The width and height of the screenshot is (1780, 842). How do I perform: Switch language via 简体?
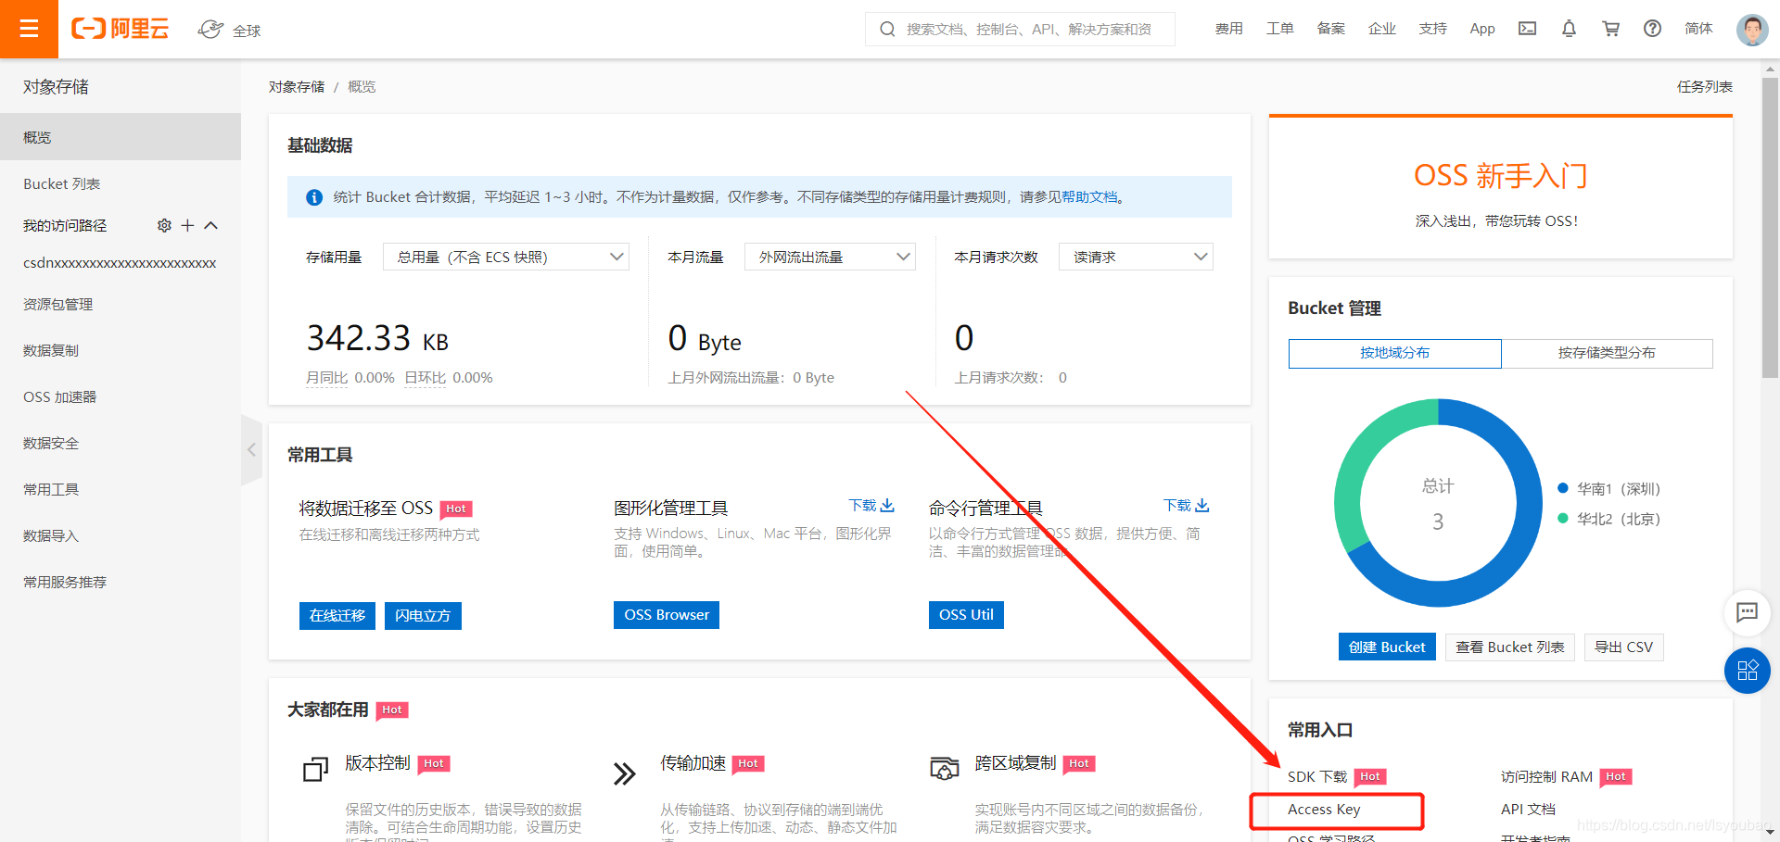[1698, 29]
